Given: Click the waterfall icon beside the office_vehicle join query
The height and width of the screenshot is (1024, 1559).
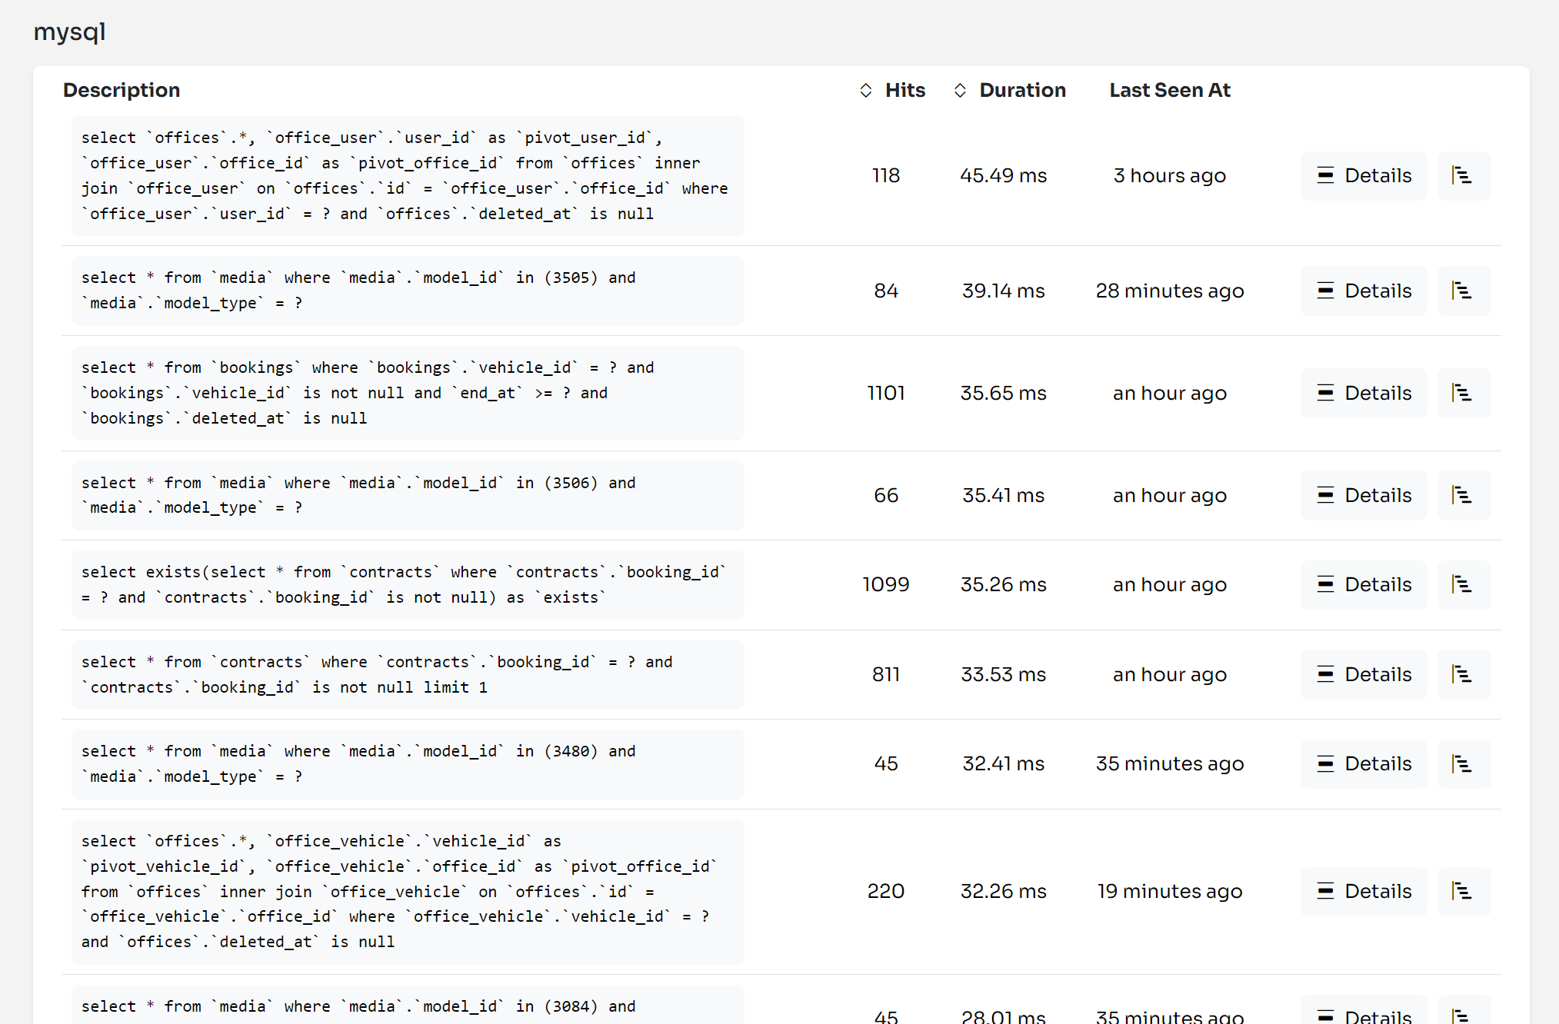Looking at the screenshot, I should click(x=1463, y=891).
